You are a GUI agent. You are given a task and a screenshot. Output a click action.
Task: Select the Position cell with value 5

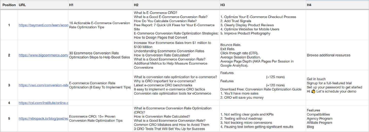tap(9, 119)
